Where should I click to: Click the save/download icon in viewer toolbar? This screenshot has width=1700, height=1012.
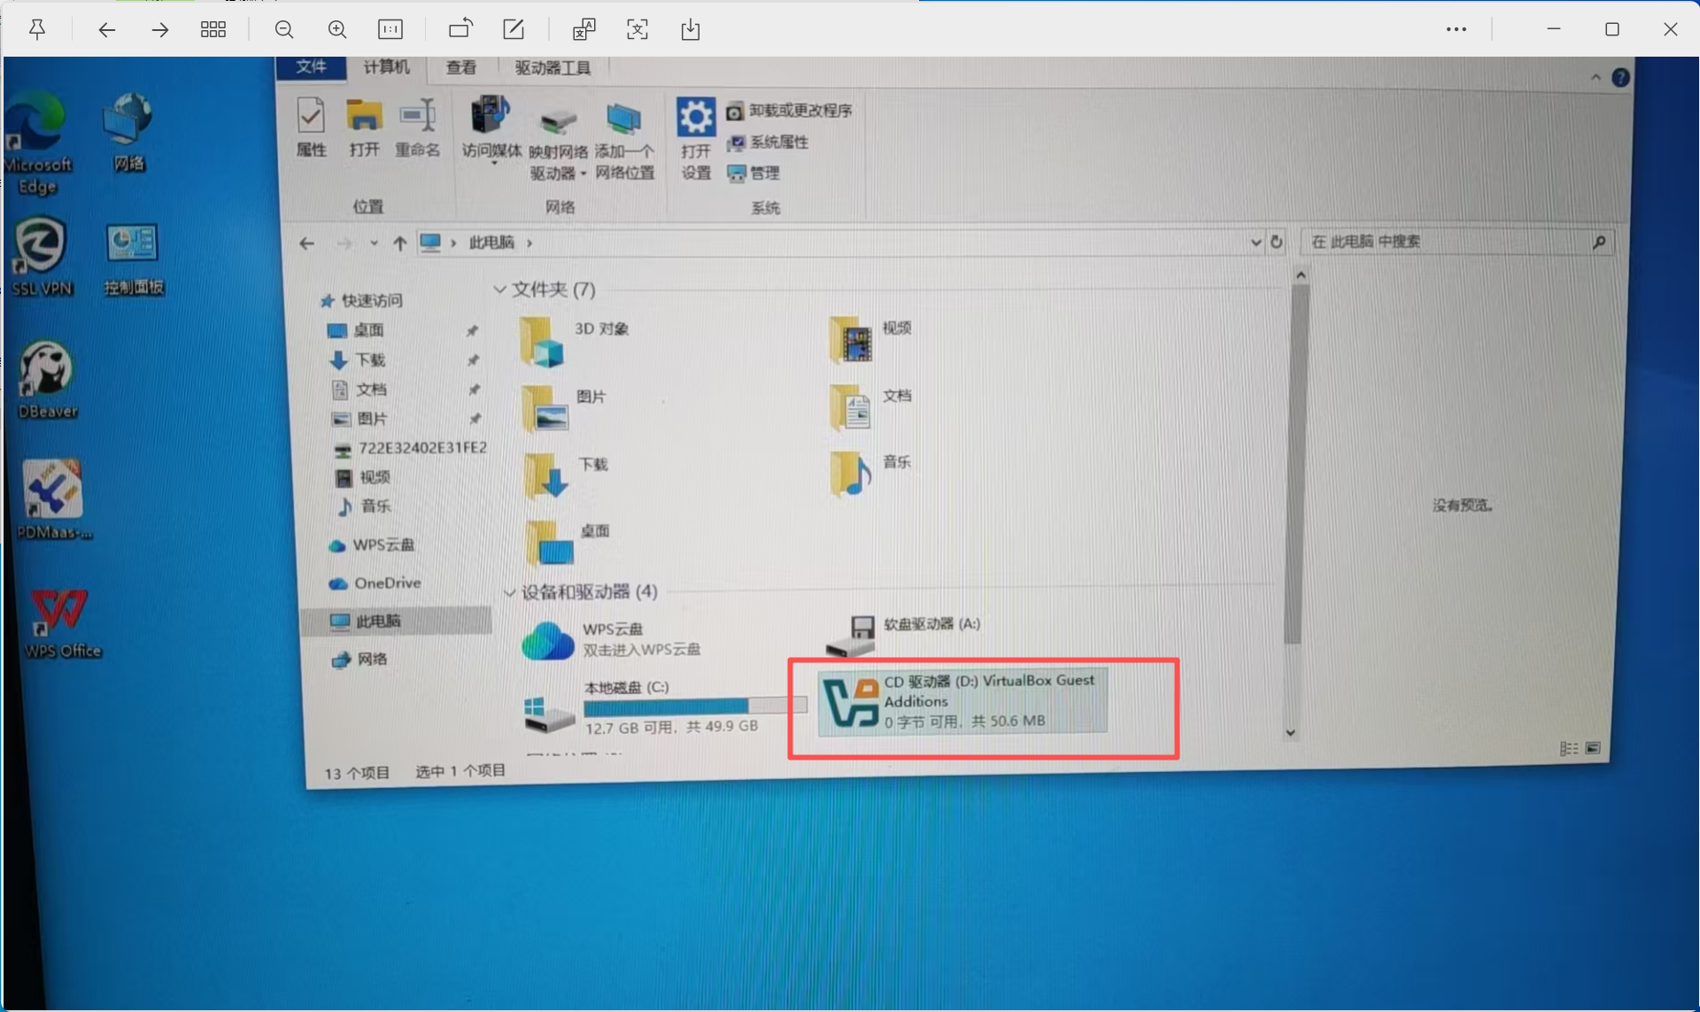click(691, 29)
